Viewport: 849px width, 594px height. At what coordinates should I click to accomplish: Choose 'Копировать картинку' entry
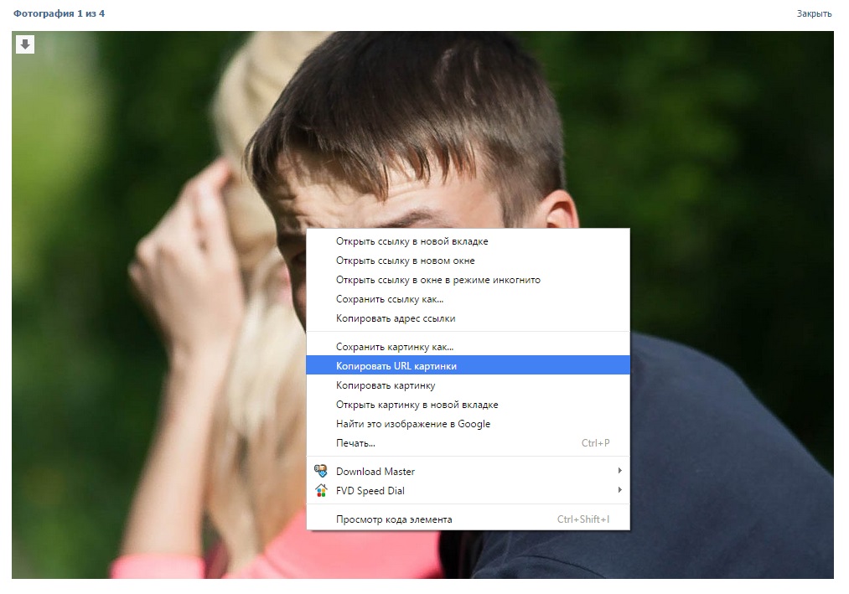click(468, 385)
